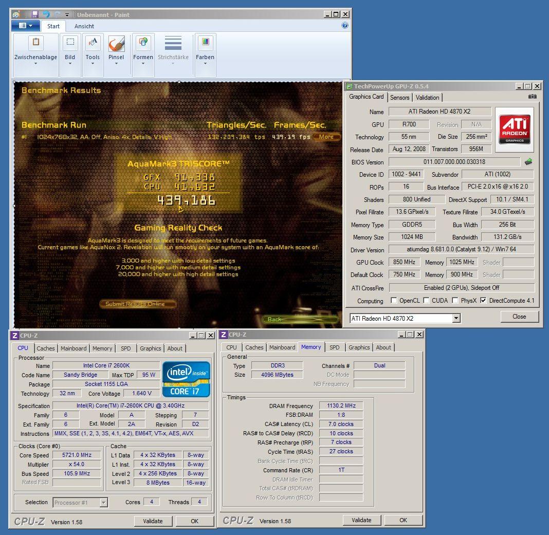
Task: Open Graphics tab in left CPU-Z window
Action: [151, 348]
